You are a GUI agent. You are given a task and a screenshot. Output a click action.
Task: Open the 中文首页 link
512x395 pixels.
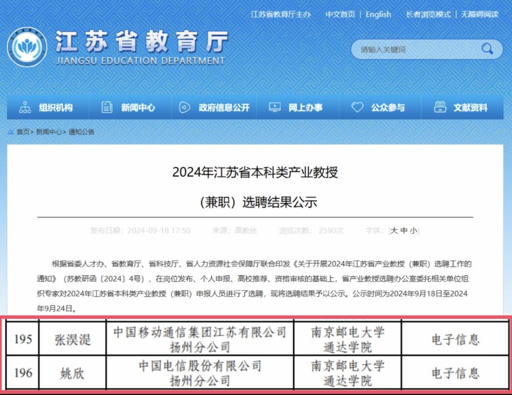pyautogui.click(x=340, y=14)
